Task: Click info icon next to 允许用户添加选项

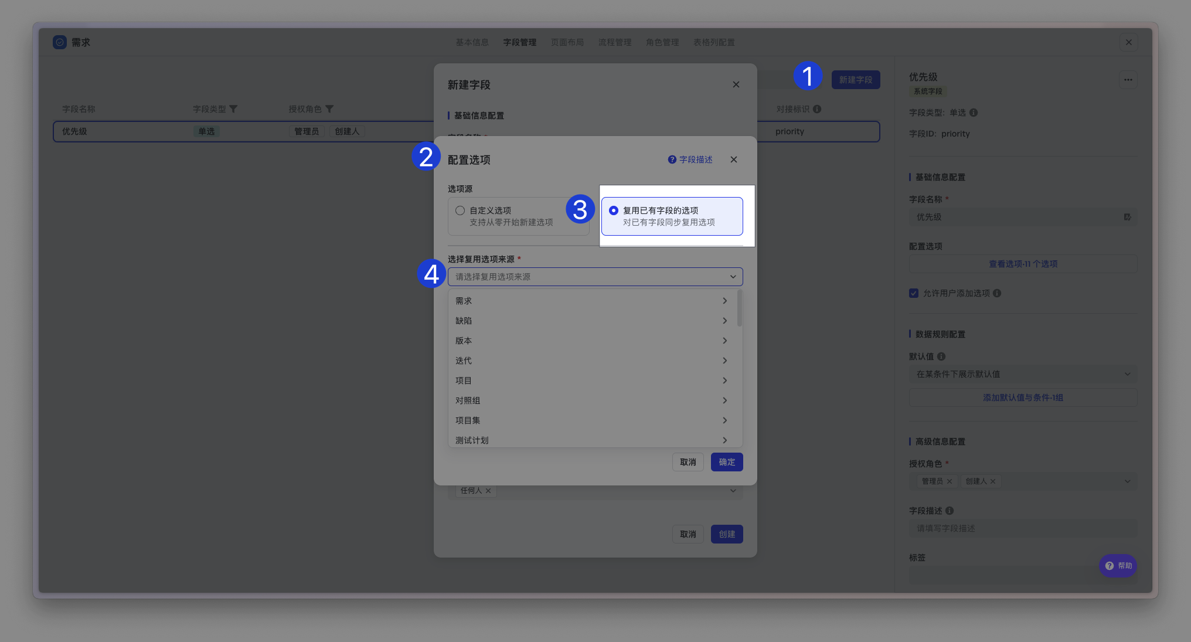Action: pyautogui.click(x=997, y=293)
